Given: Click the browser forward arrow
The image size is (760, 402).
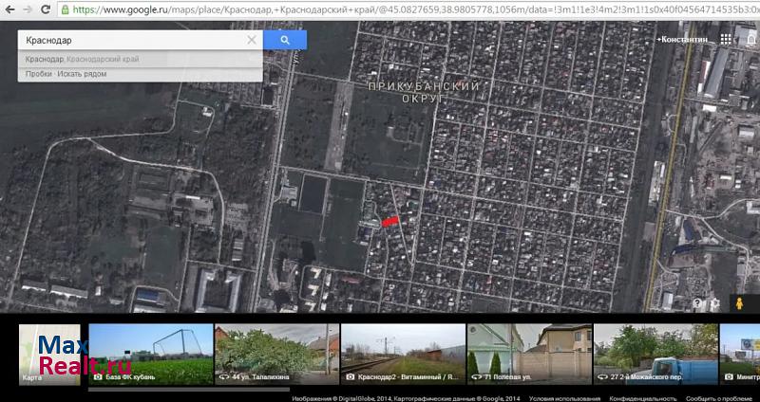Looking at the screenshot, I should [28, 9].
